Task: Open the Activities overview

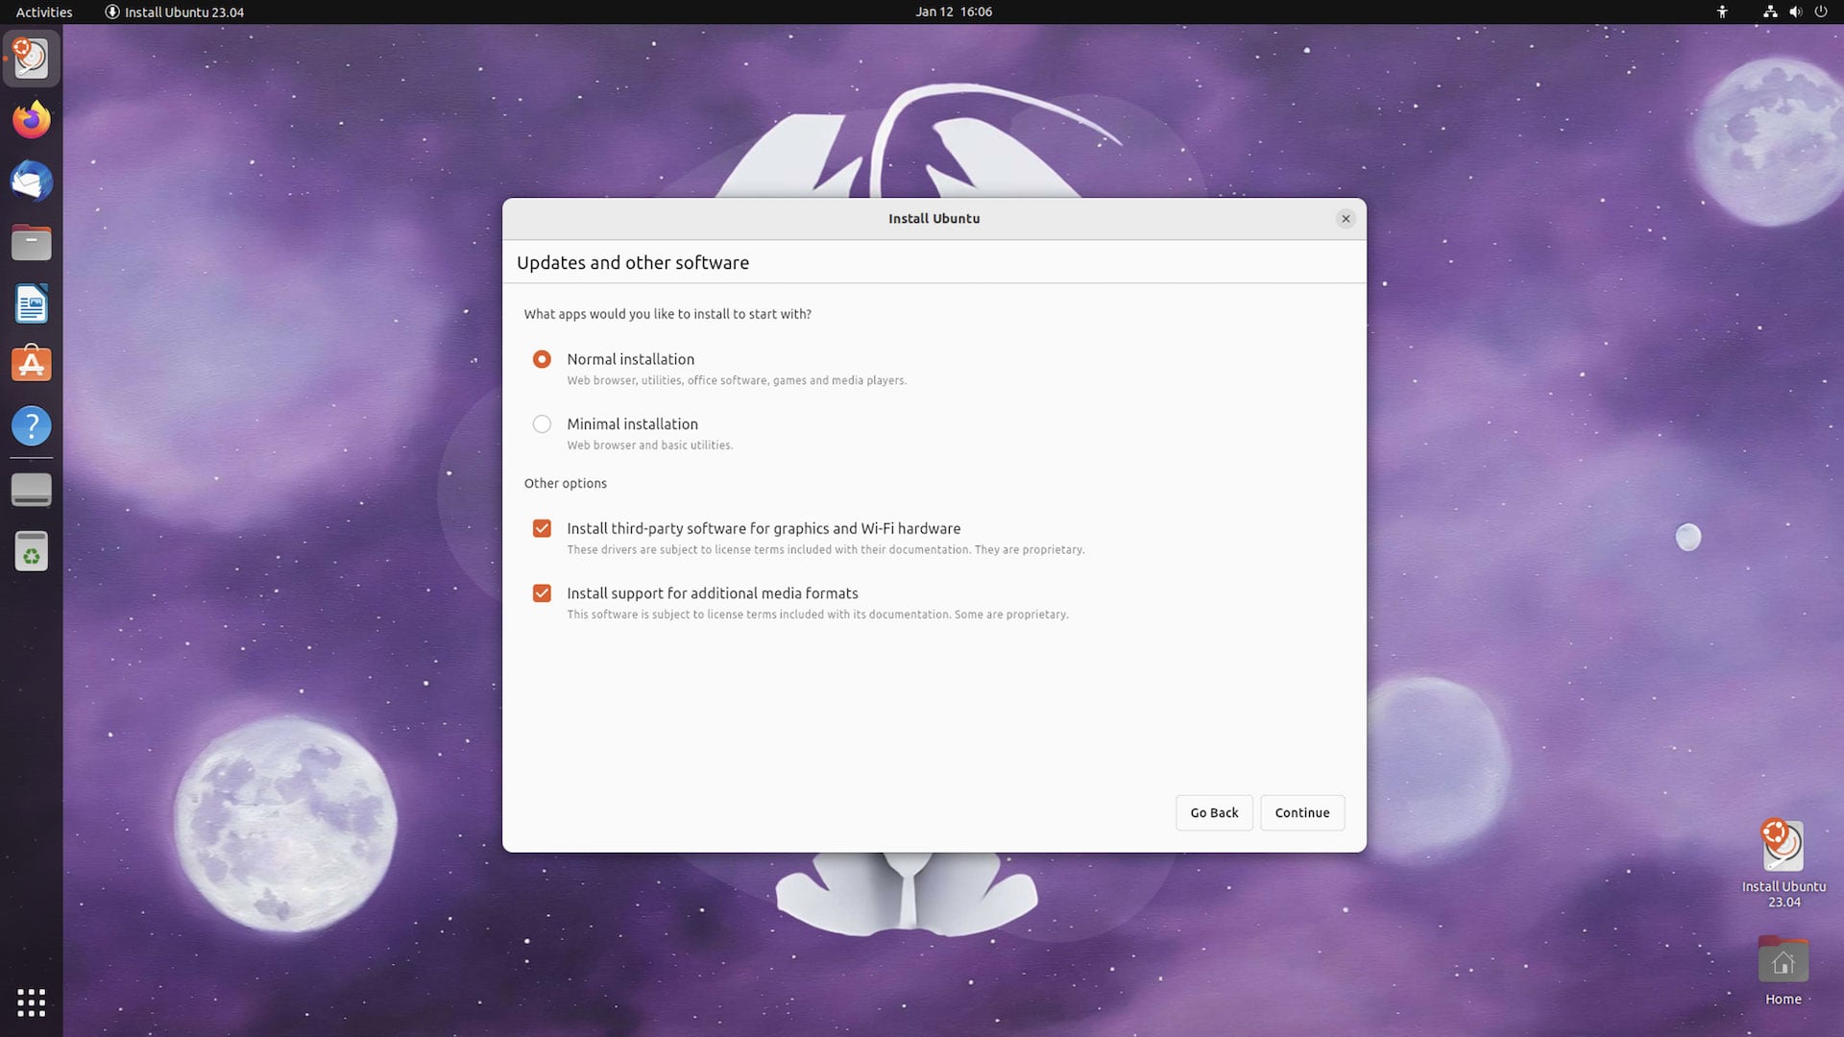Action: pos(44,12)
